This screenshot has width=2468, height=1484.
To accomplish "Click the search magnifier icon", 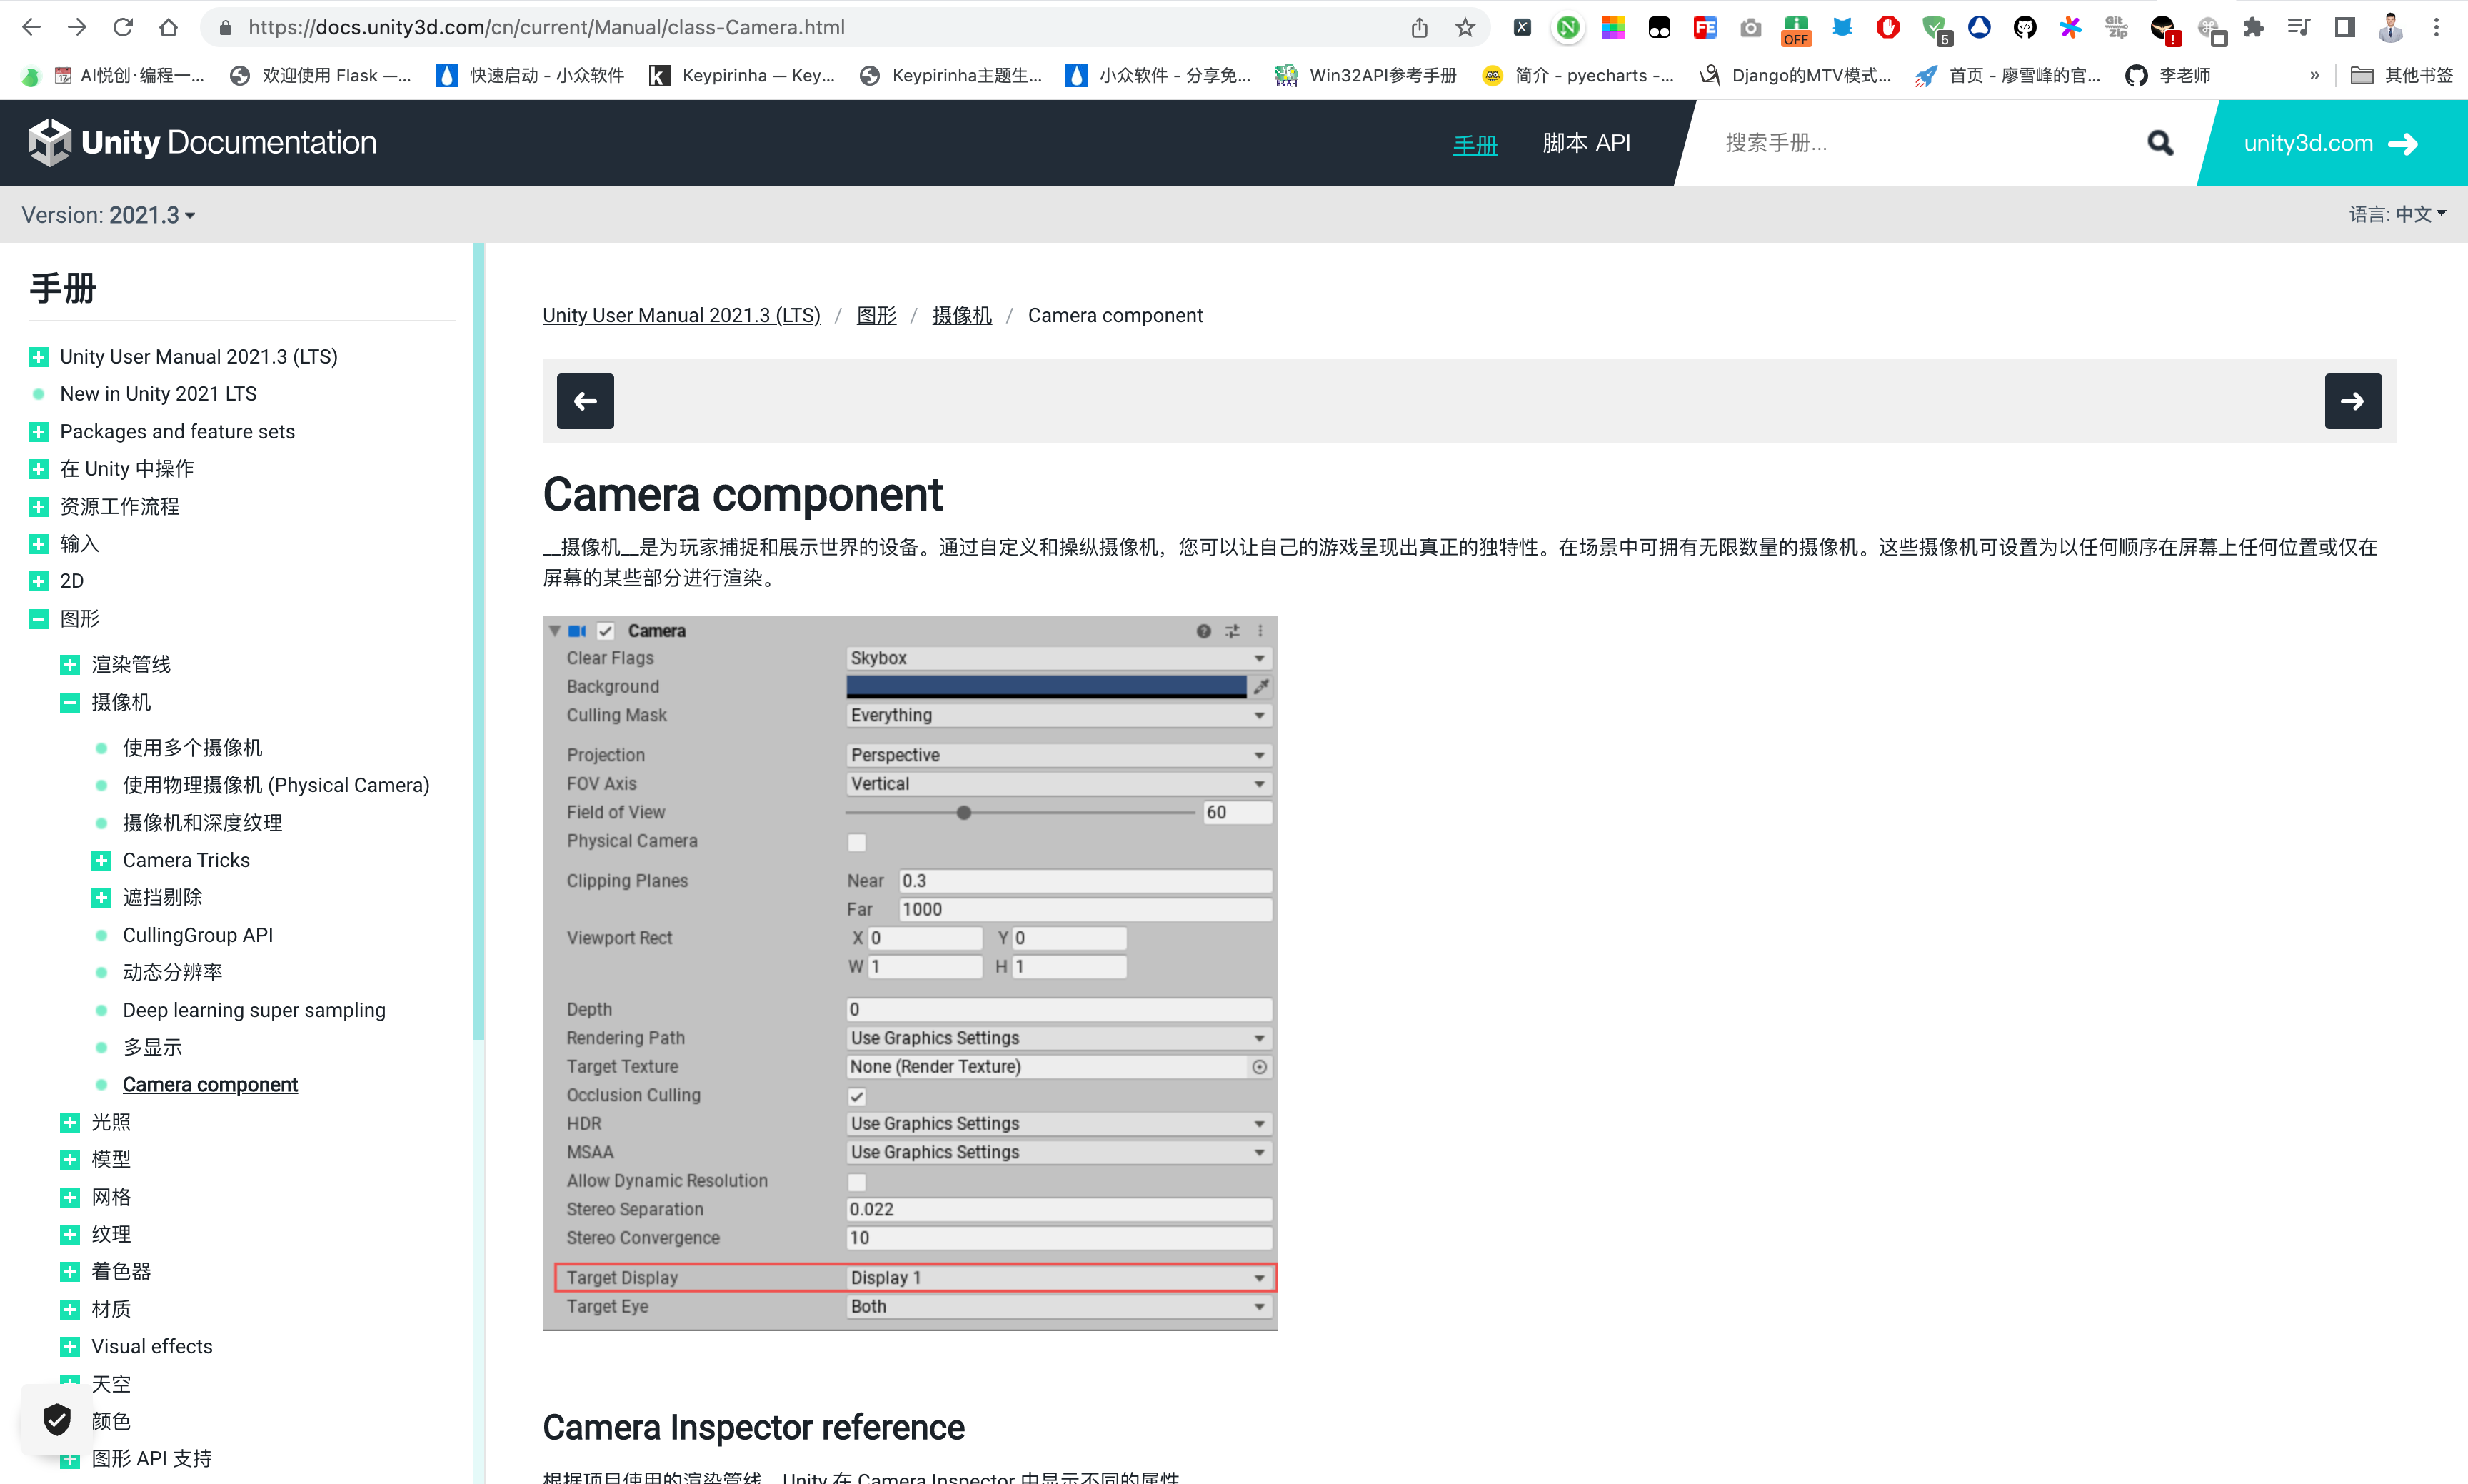I will coord(2160,143).
